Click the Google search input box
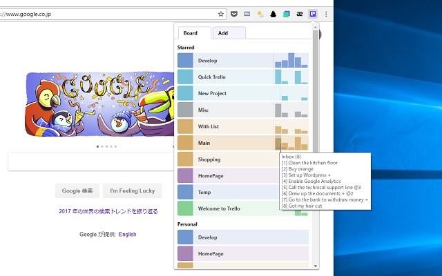Screen dimensions: 442x276 coord(90,162)
